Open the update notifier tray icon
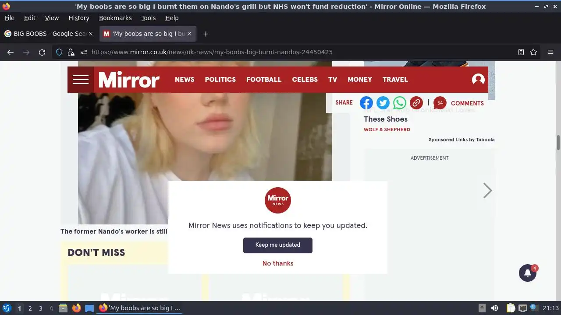This screenshot has height=315, width=561. point(533,308)
